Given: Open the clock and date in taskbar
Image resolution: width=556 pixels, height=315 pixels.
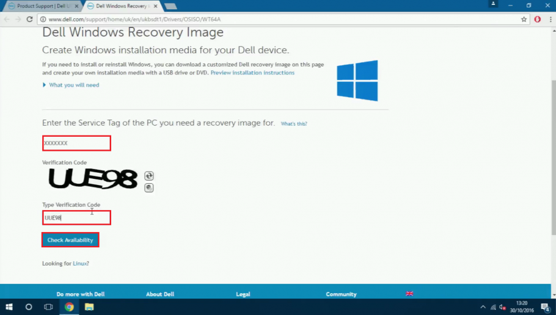Looking at the screenshot, I should coord(522,307).
